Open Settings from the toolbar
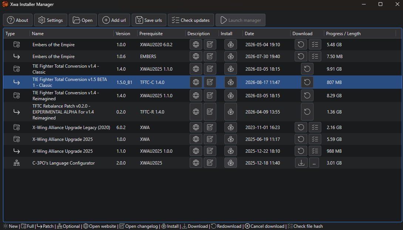 [x=51, y=20]
